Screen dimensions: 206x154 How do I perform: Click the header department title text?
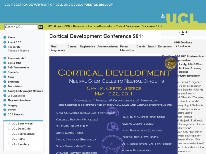[x=59, y=5]
